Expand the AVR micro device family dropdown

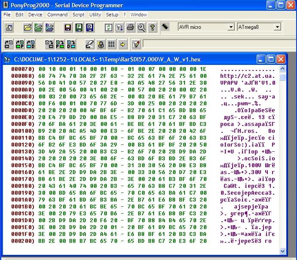[231, 27]
